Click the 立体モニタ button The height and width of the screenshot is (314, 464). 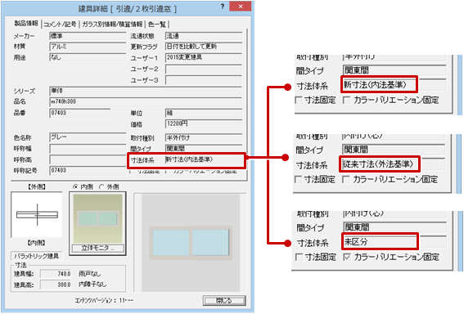tap(97, 248)
